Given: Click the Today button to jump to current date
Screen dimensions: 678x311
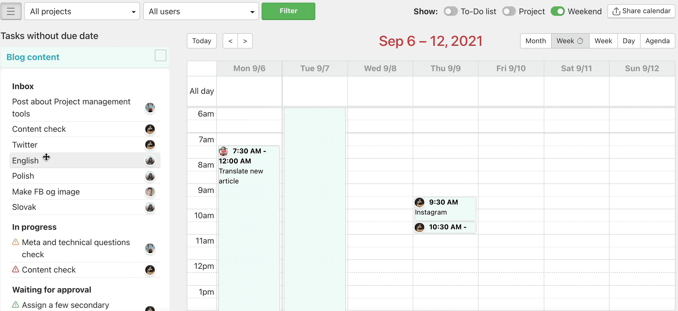Looking at the screenshot, I should point(202,41).
